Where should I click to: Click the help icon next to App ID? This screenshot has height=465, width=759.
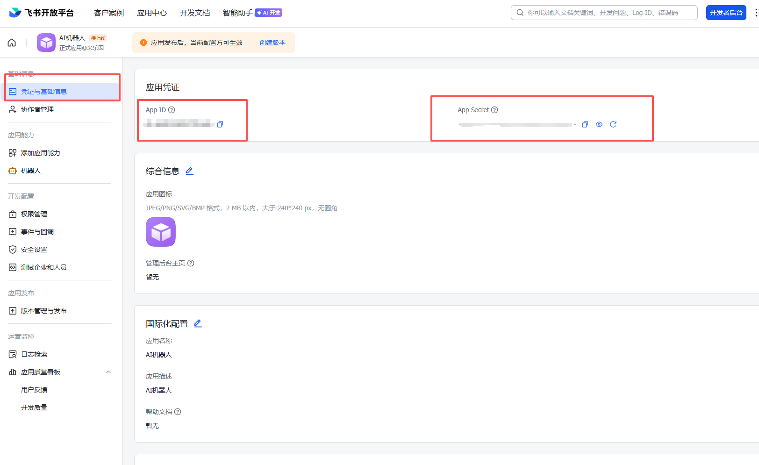click(x=172, y=110)
